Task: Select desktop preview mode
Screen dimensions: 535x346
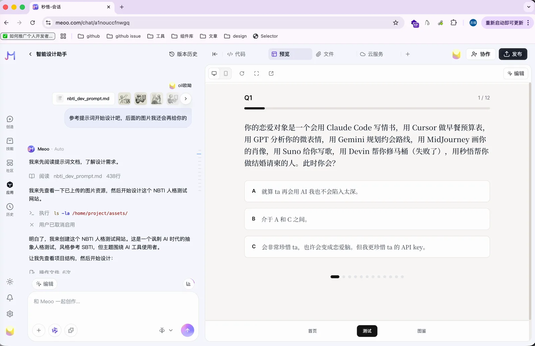Action: click(214, 73)
